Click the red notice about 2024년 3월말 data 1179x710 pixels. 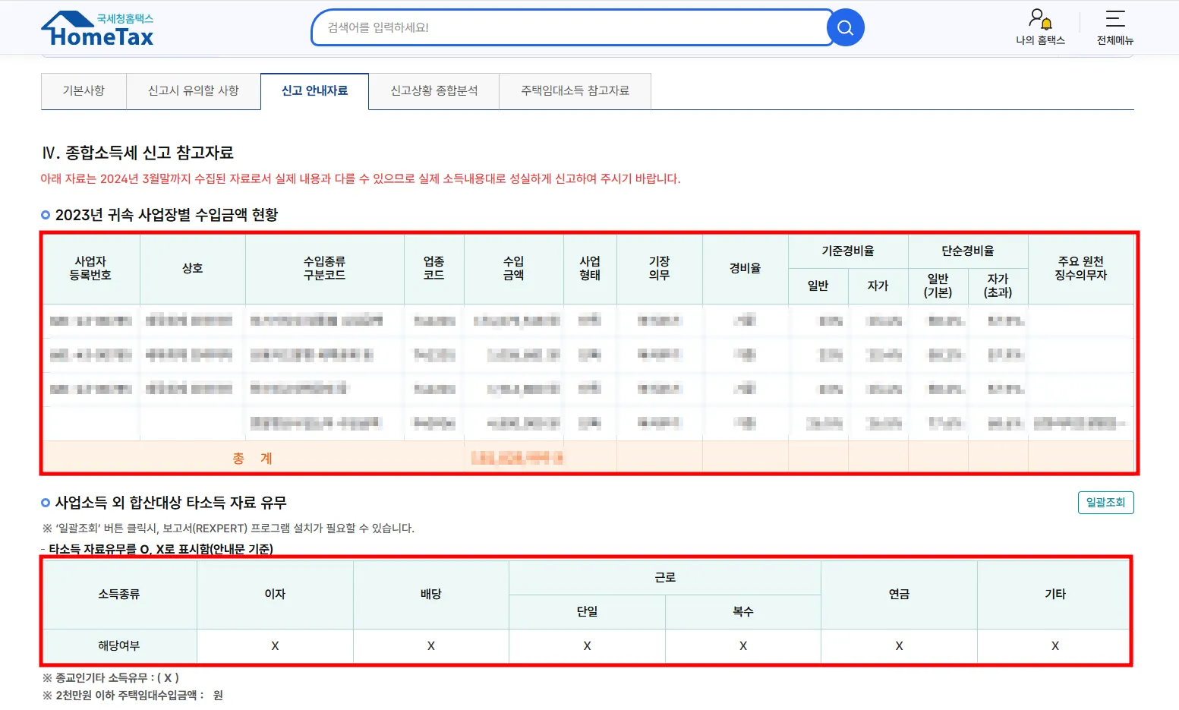click(x=361, y=178)
